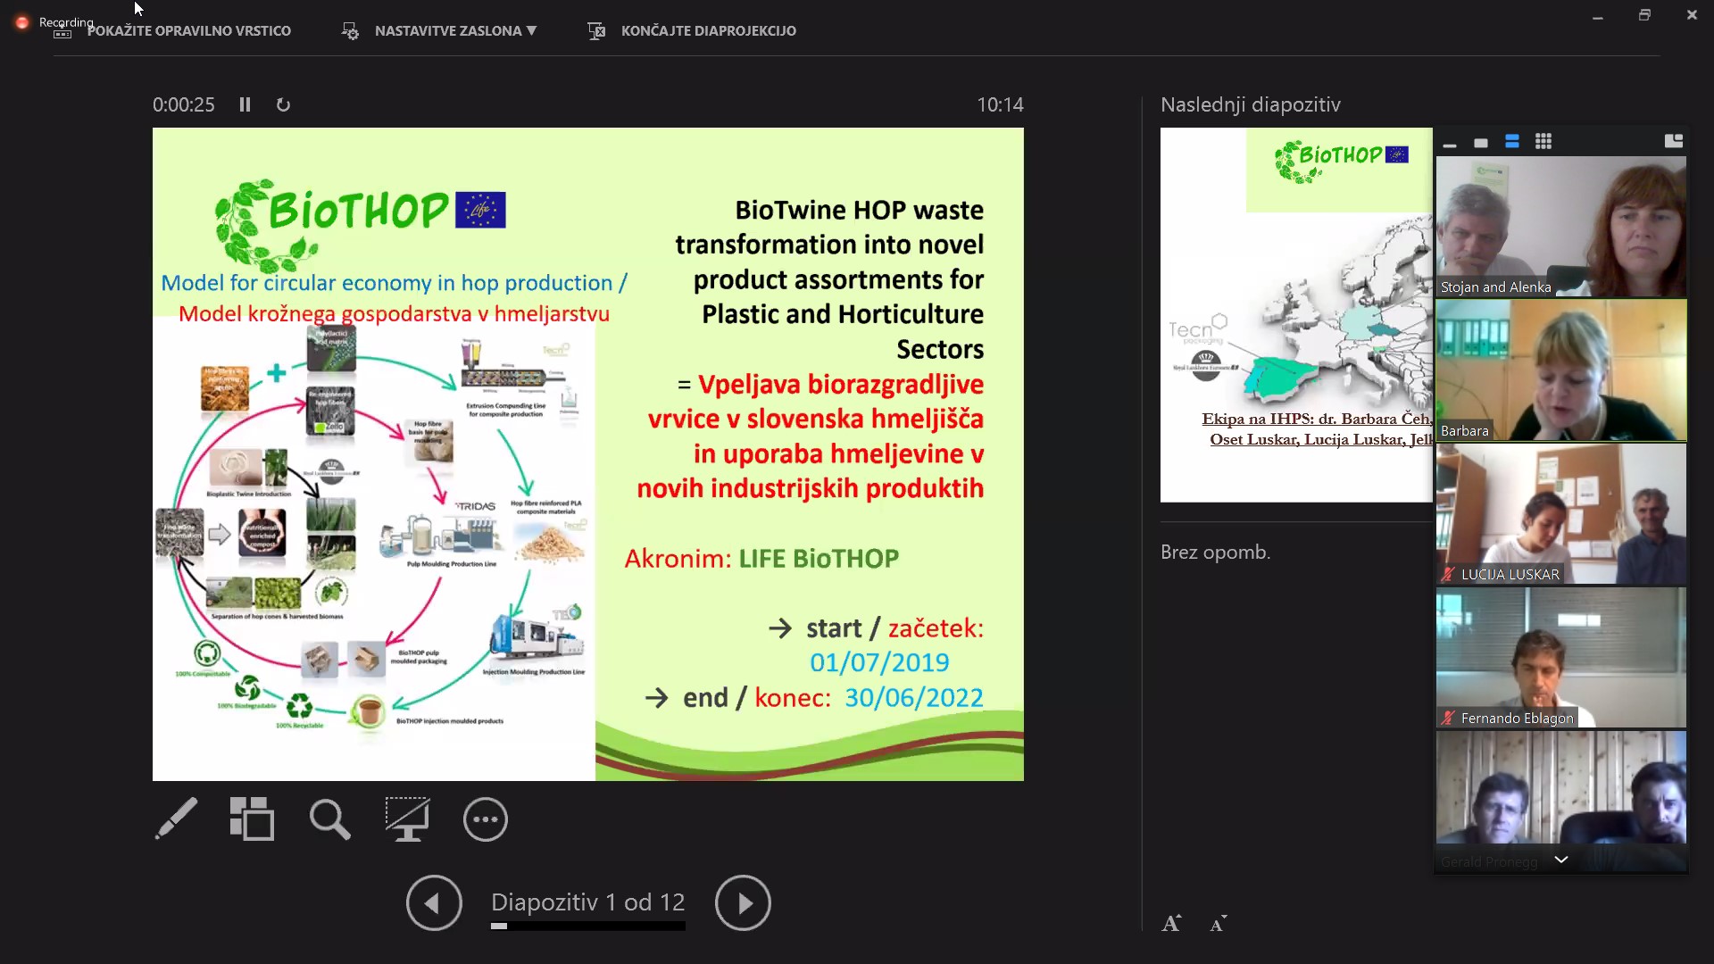Select the Stojan and Alenka video tile

pos(1561,227)
